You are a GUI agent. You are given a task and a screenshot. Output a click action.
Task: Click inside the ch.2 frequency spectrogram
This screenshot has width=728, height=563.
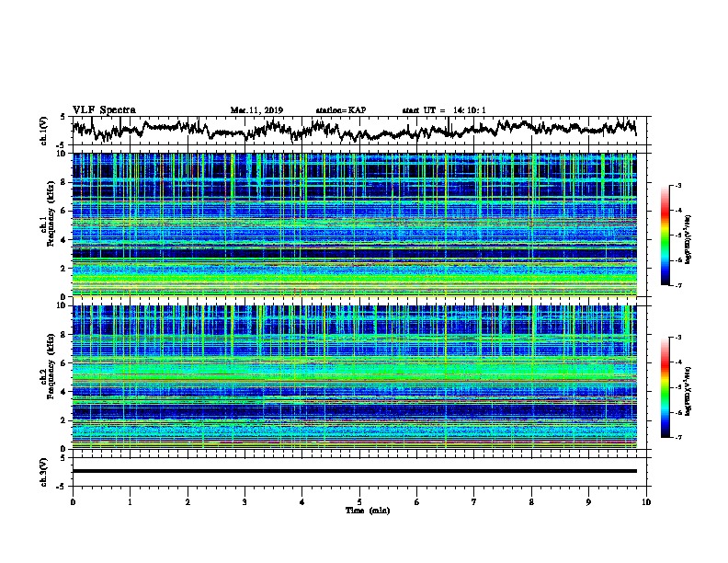[354, 377]
